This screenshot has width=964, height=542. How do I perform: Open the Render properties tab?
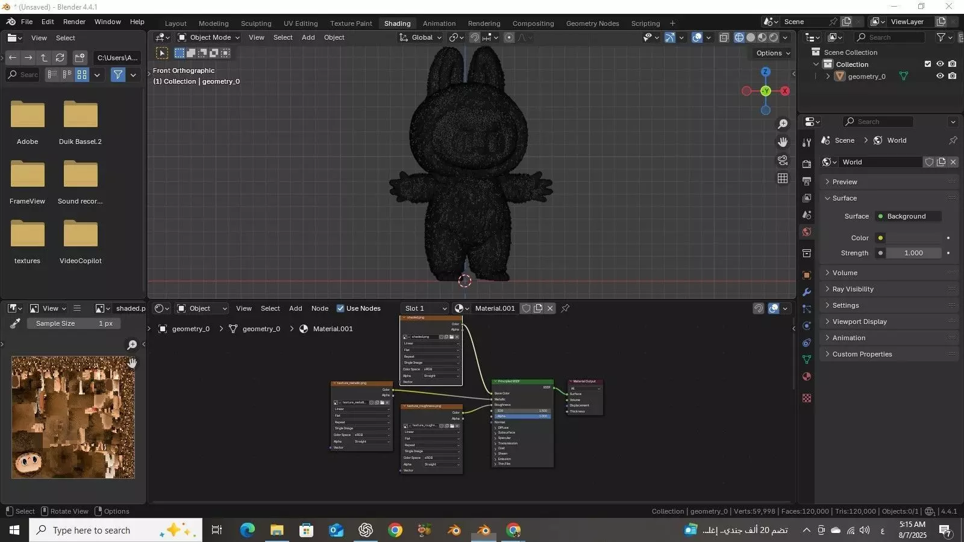(x=807, y=164)
